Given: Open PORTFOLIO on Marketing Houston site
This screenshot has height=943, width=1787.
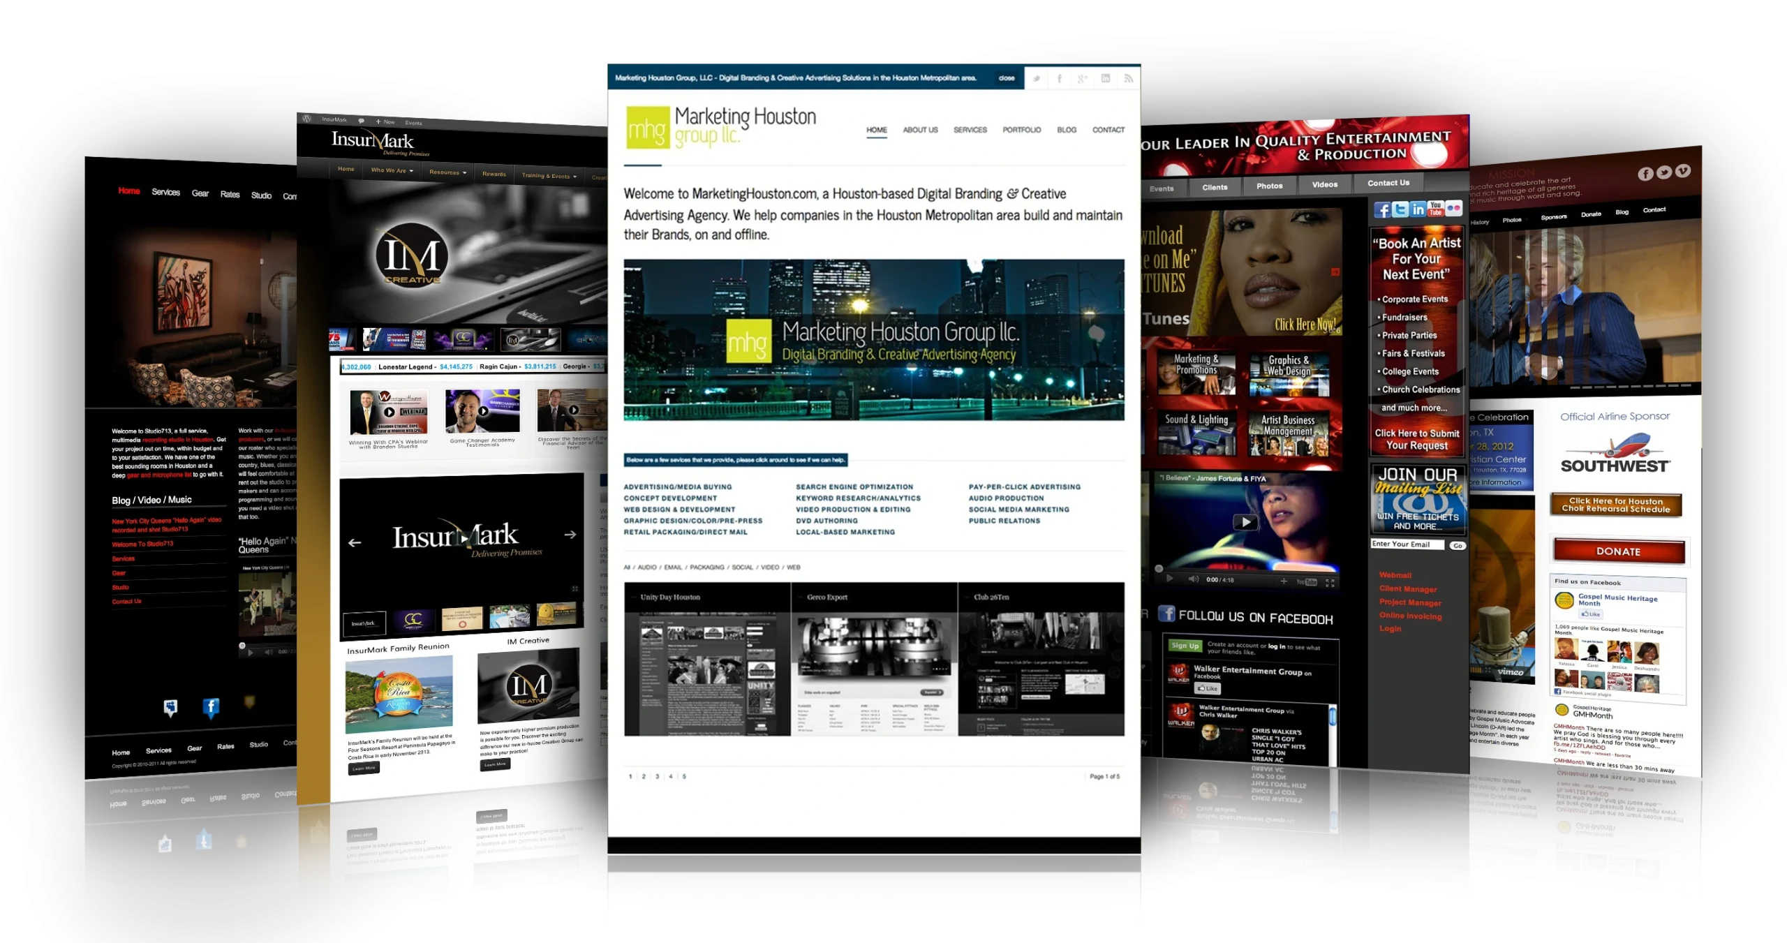Looking at the screenshot, I should click(1022, 130).
